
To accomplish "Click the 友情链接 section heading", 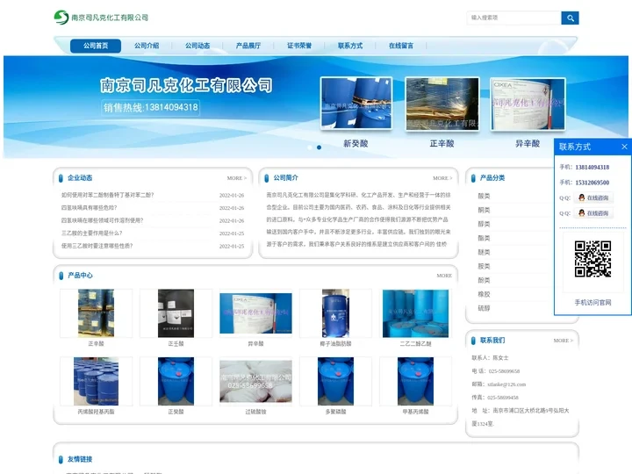I will 80,459.
